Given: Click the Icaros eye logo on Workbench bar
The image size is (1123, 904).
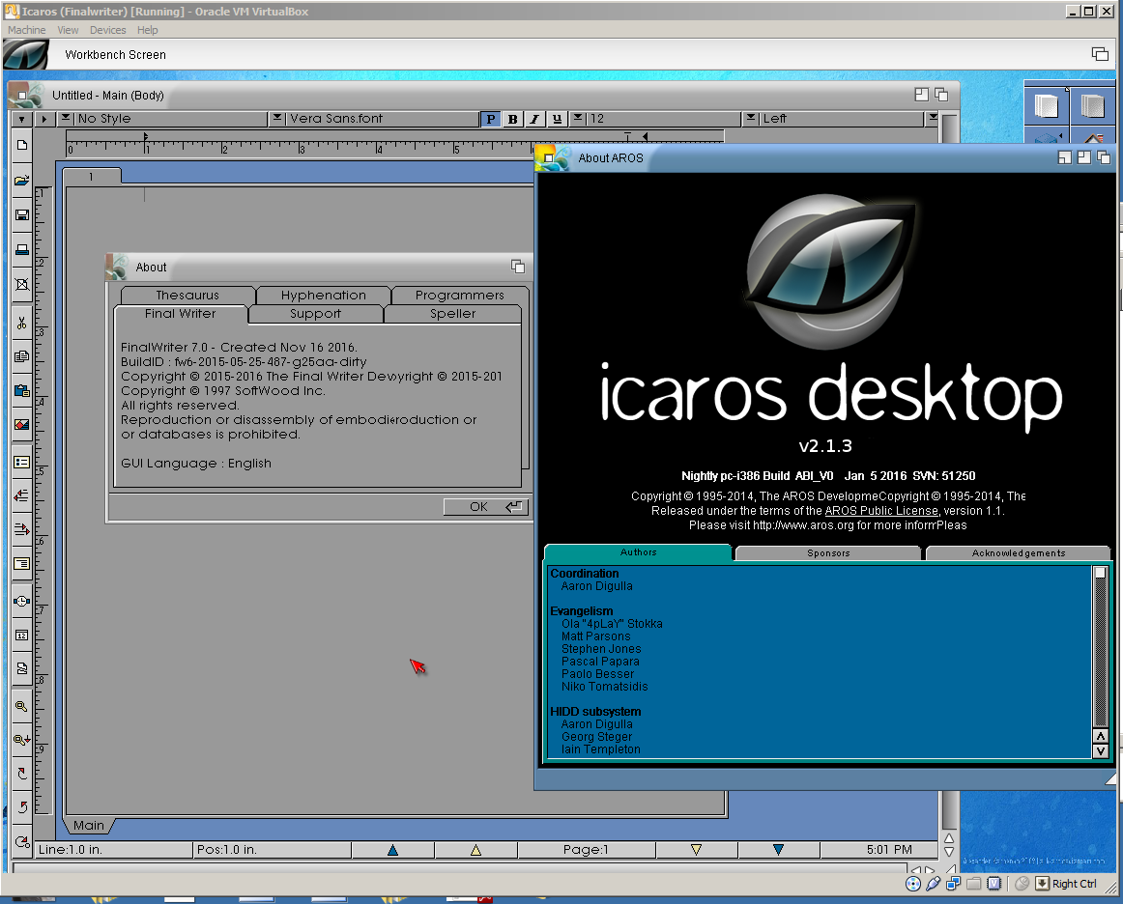Looking at the screenshot, I should click(x=26, y=54).
